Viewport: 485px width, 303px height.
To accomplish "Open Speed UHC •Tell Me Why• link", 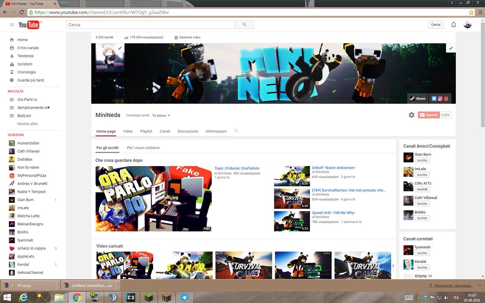I will coord(333,213).
